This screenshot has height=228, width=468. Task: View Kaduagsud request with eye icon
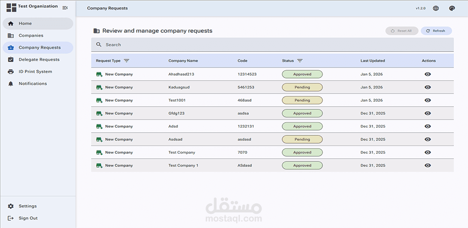click(x=428, y=87)
